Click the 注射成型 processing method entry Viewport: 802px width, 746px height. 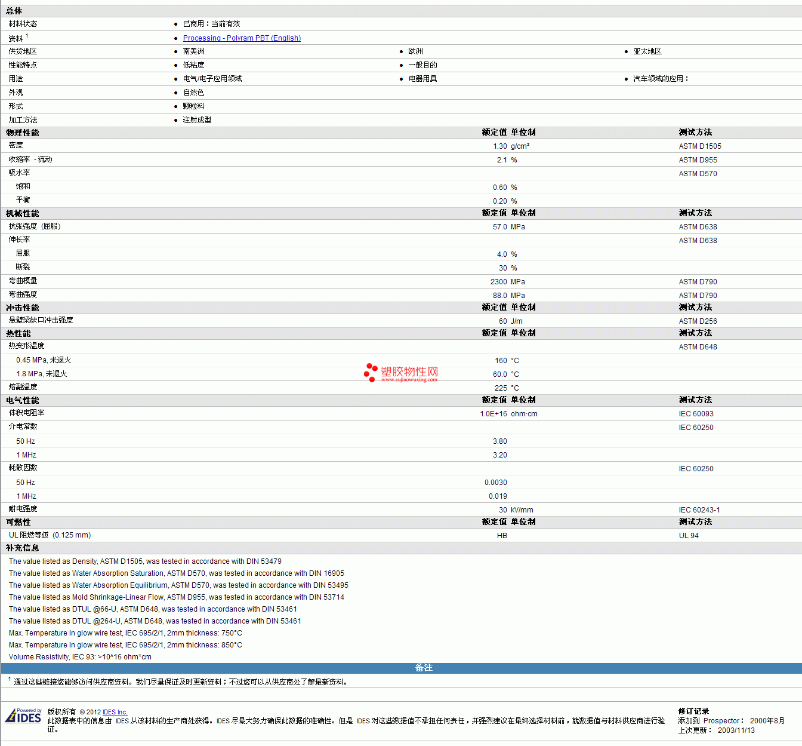197,120
